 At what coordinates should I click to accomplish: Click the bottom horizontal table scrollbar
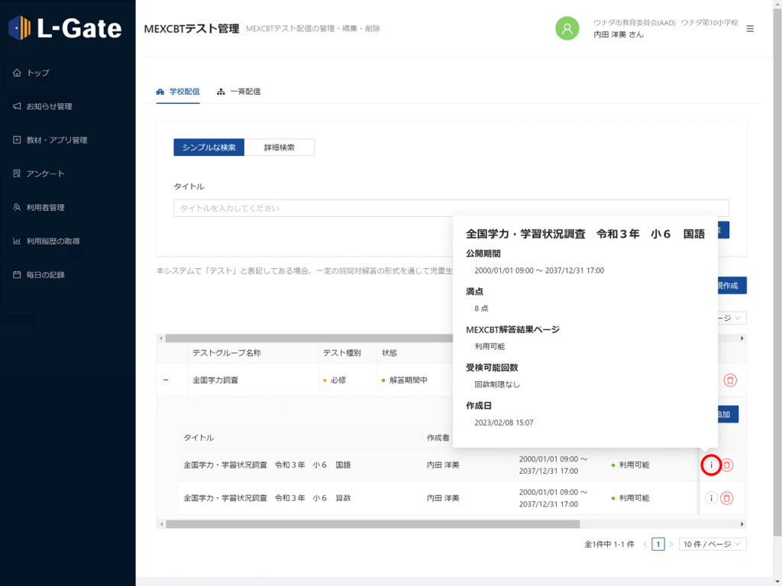373,524
